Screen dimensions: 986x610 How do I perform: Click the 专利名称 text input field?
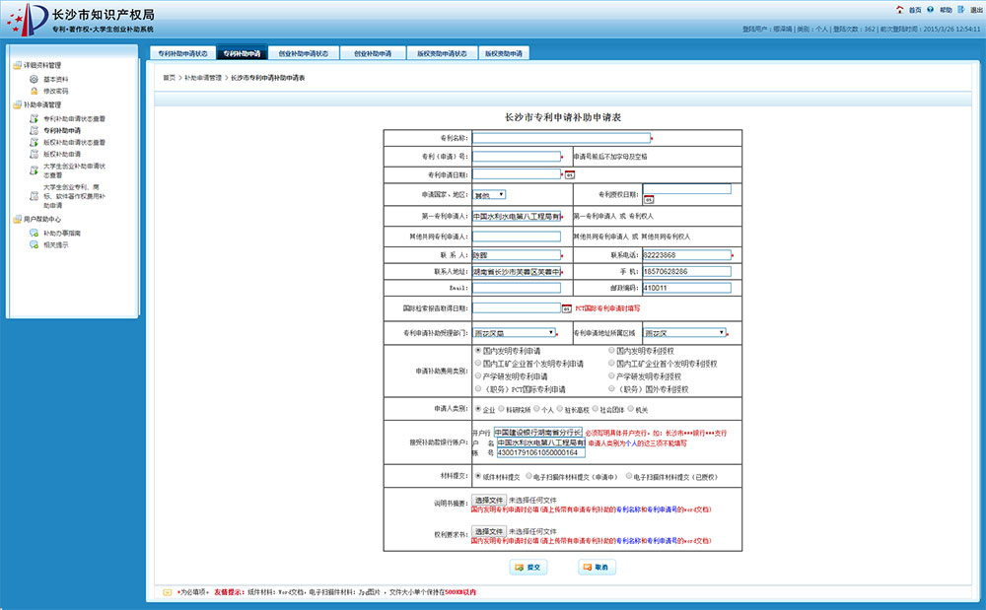[x=561, y=138]
